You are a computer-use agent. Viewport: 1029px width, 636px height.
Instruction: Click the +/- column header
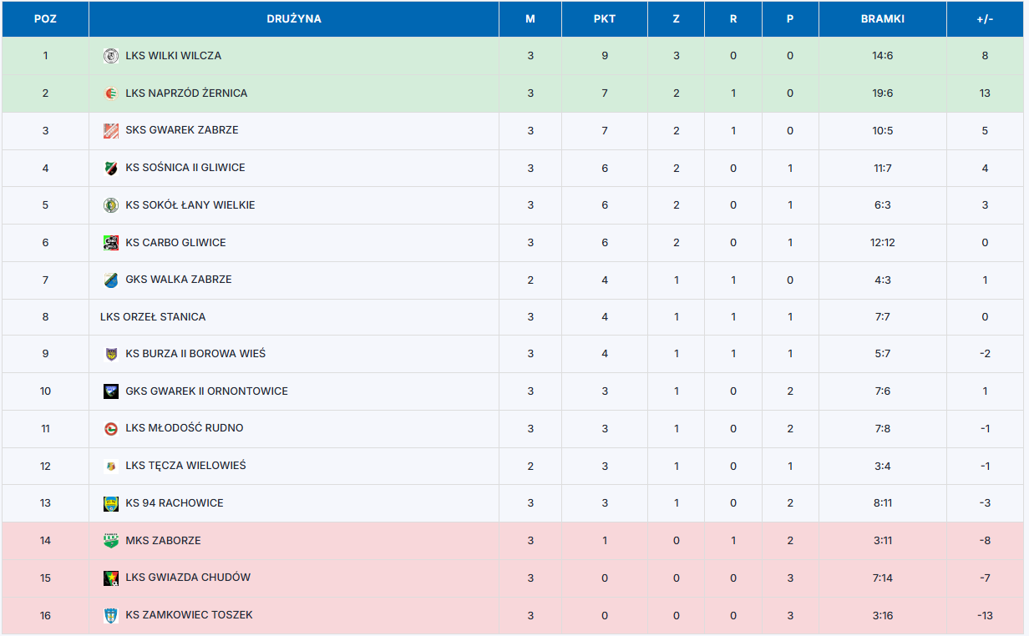(x=985, y=19)
